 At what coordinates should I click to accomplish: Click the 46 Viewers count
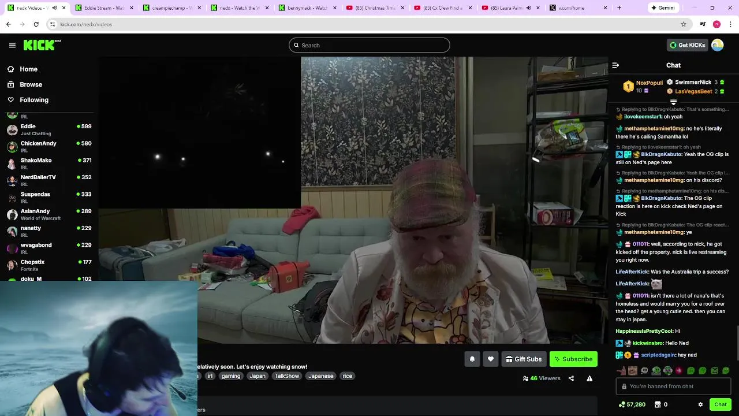(542, 378)
